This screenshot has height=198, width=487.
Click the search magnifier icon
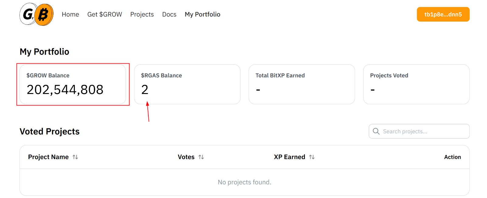click(x=376, y=131)
